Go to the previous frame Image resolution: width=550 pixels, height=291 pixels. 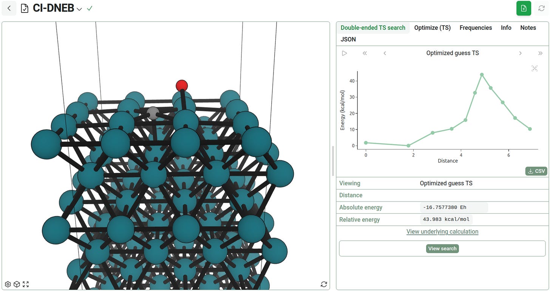pos(385,53)
